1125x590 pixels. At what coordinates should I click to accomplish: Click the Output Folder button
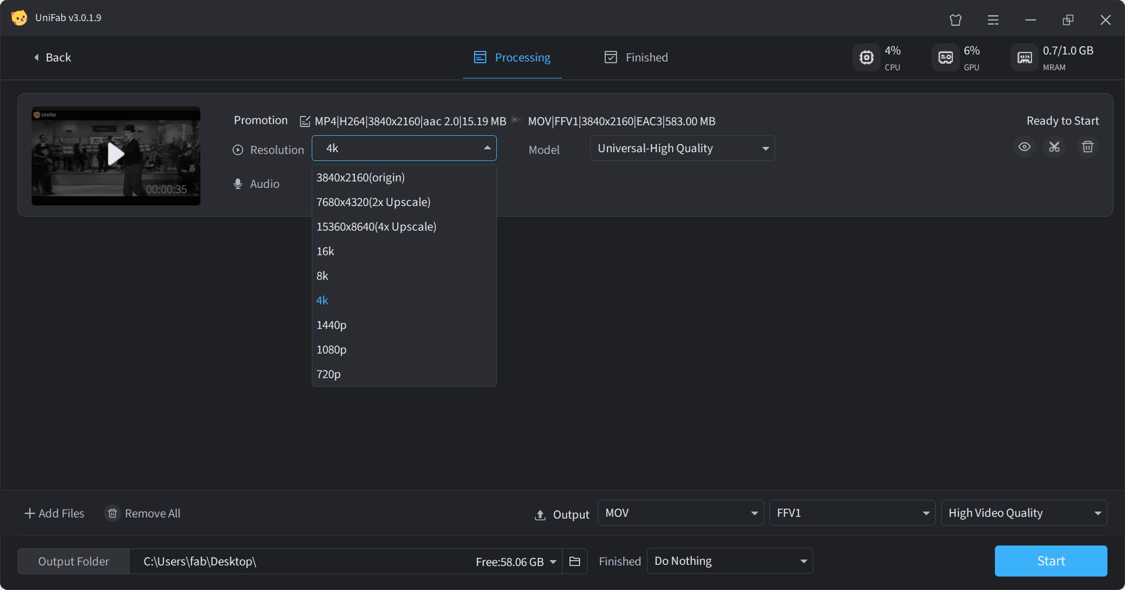(73, 561)
